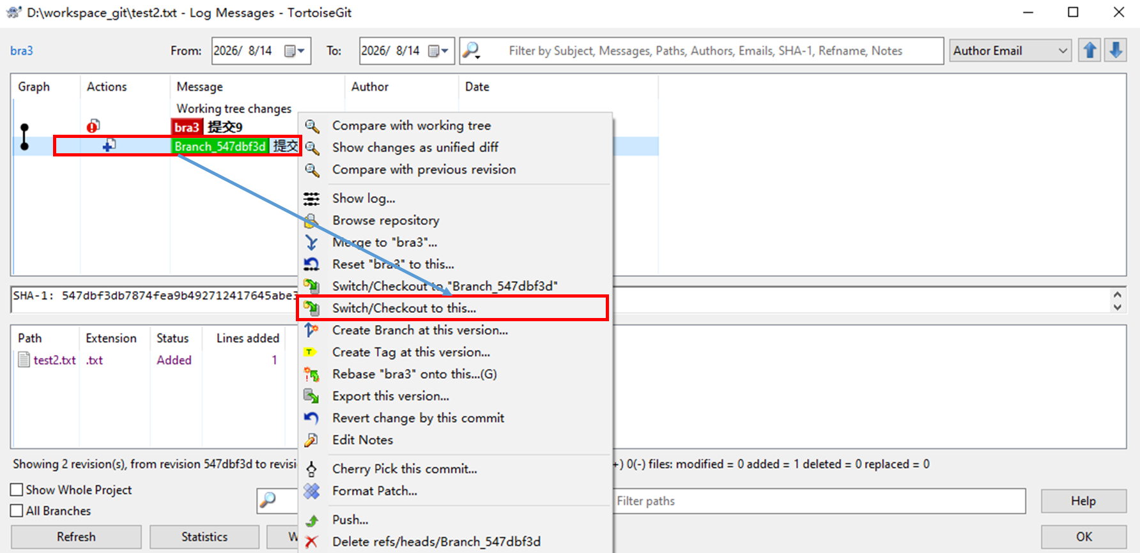Click the Date column header

558,87
